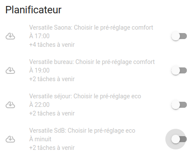The width and height of the screenshot is (195, 155).
Task: Click the À 22:00 schedule time
Action: (40, 105)
